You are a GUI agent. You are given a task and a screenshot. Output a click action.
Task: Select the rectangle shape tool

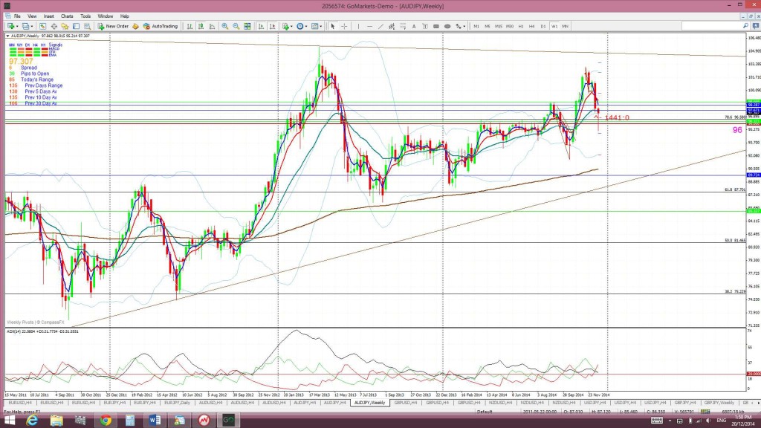pos(435,26)
